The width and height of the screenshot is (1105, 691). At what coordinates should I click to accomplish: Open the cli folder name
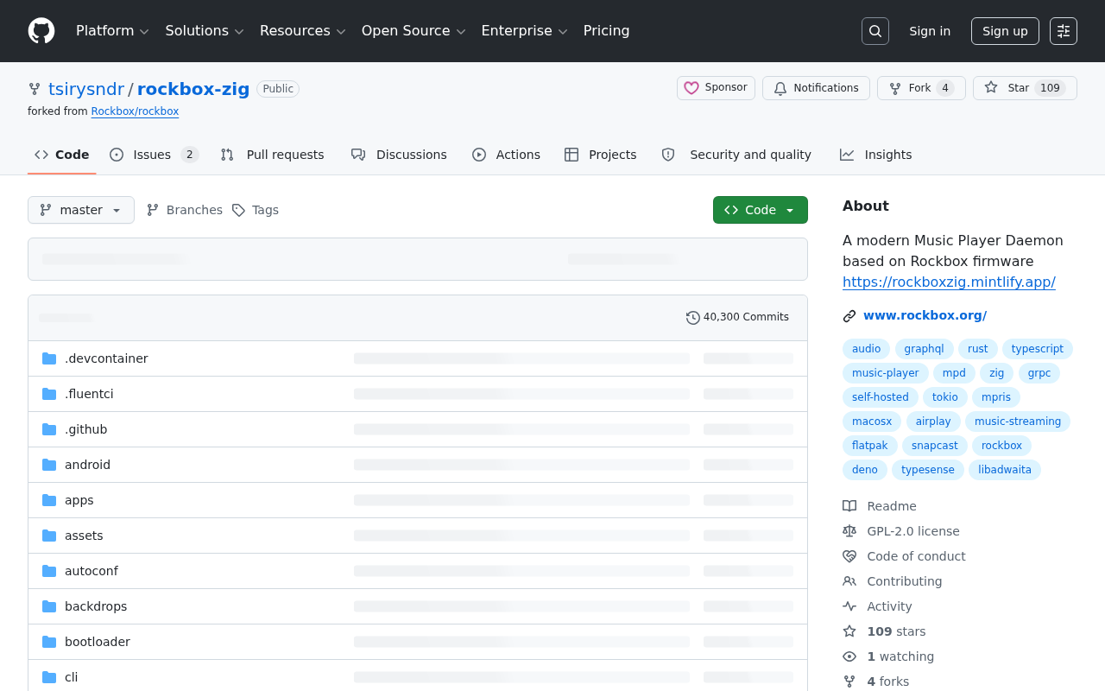pos(71,677)
